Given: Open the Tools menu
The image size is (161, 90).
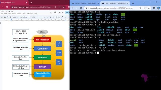Looking at the screenshot, I should point(24,14).
